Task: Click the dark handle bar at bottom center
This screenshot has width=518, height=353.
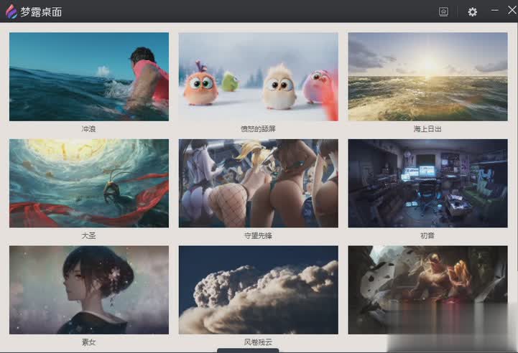Action: pyautogui.click(x=258, y=350)
